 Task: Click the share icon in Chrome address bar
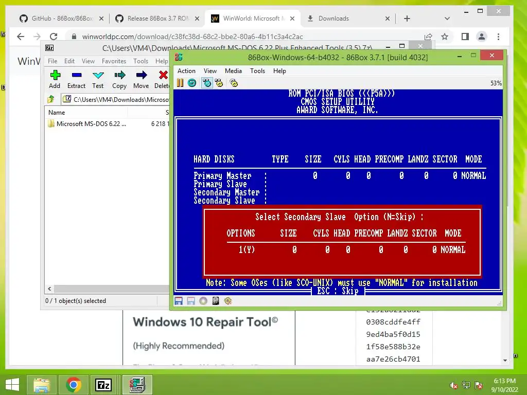point(428,37)
